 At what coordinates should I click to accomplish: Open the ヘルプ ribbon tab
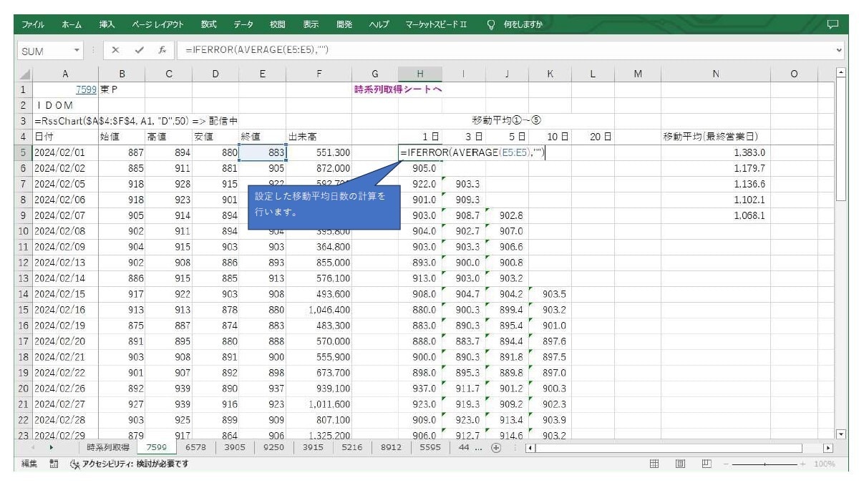pos(379,24)
